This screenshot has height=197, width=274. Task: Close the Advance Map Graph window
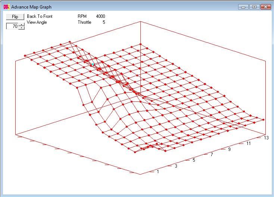(266, 7)
